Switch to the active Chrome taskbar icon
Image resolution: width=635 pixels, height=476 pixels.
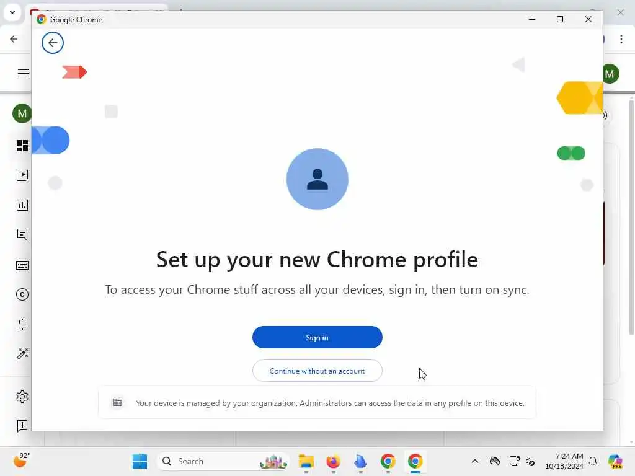[415, 461]
